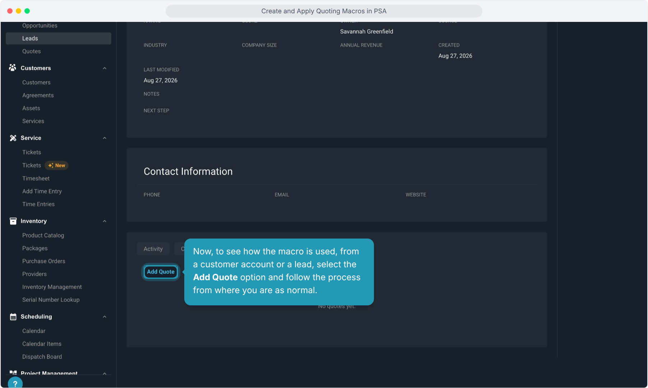This screenshot has height=388, width=648.
Task: Collapse the Customers section chevron
Action: (105, 68)
